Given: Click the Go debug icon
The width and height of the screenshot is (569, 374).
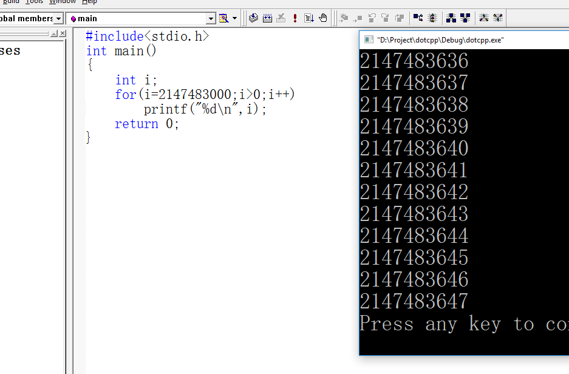Looking at the screenshot, I should pos(309,18).
